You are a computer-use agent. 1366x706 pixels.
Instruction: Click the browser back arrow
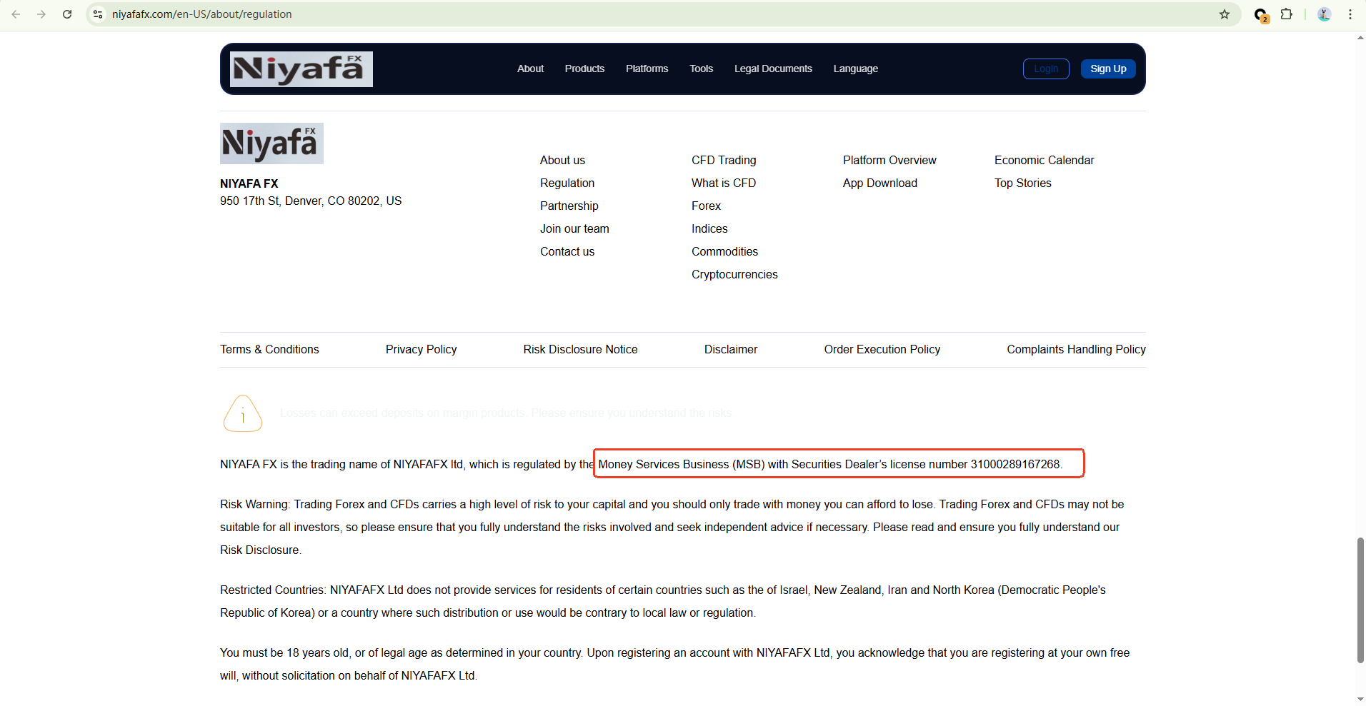click(16, 14)
